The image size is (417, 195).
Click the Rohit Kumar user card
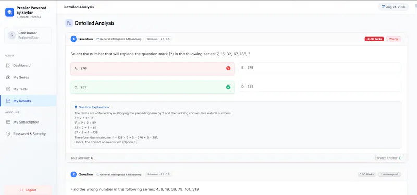[x=28, y=35]
